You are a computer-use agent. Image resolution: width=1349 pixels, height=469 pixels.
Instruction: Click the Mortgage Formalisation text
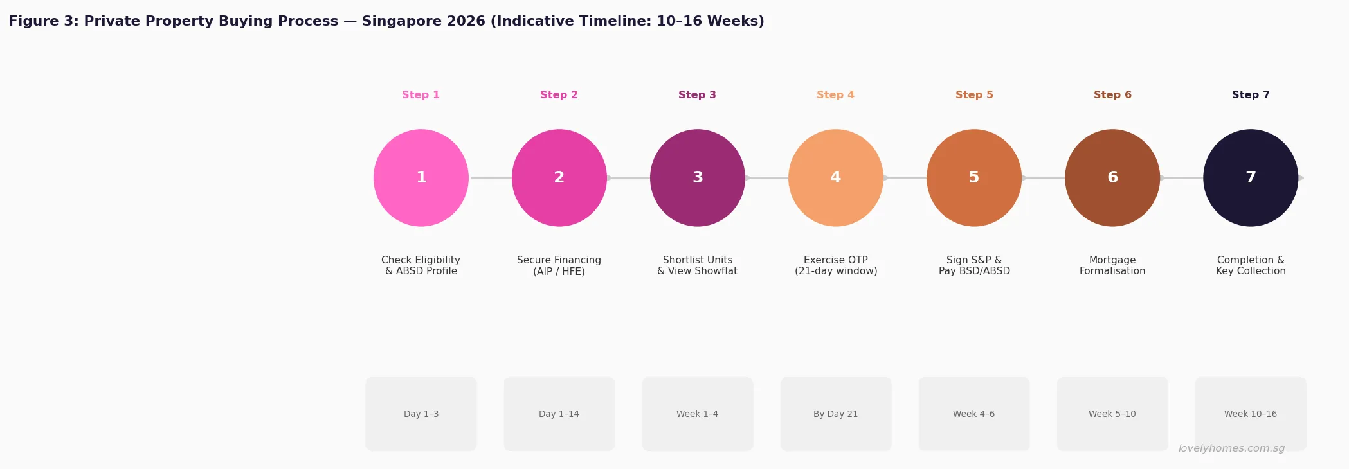(x=1112, y=265)
